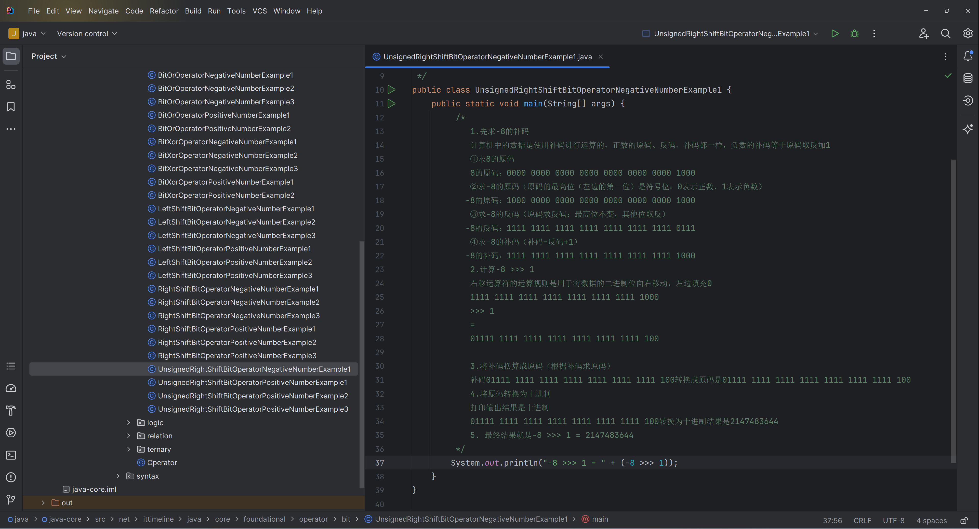Open the Problems tool window

coord(11,477)
